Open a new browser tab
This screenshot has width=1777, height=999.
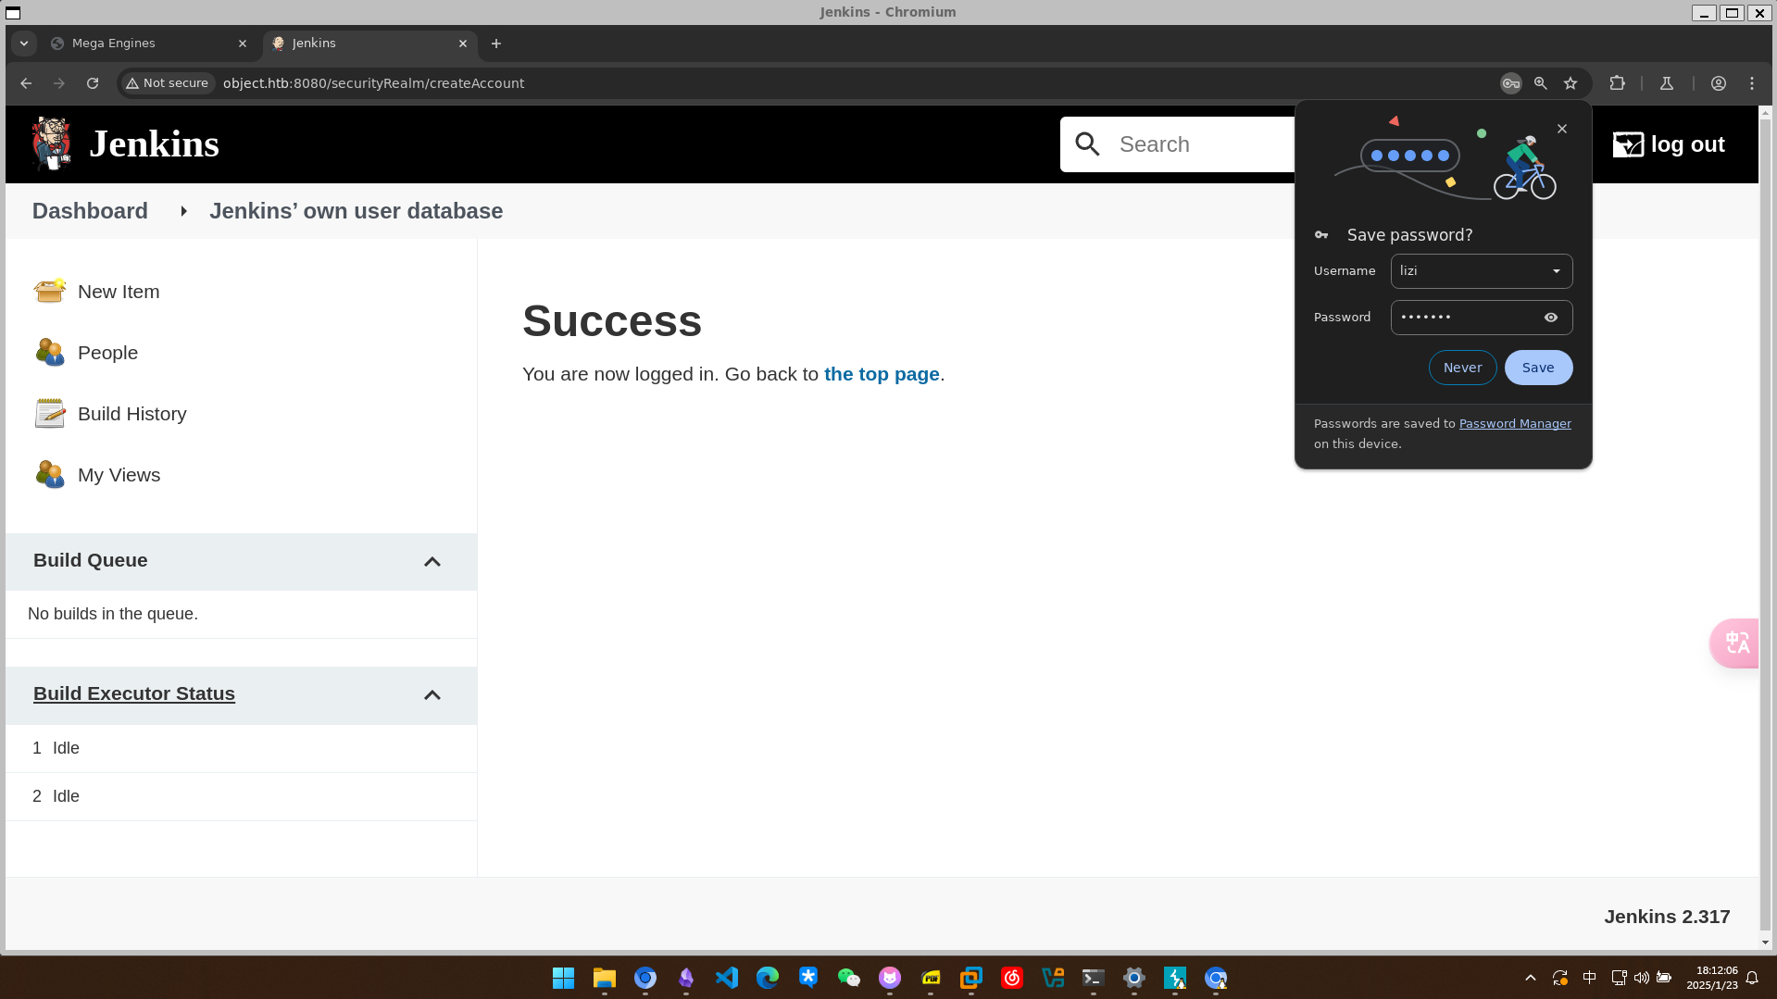click(x=496, y=44)
